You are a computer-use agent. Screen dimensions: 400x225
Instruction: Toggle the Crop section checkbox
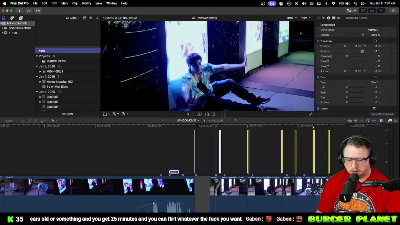(318, 77)
